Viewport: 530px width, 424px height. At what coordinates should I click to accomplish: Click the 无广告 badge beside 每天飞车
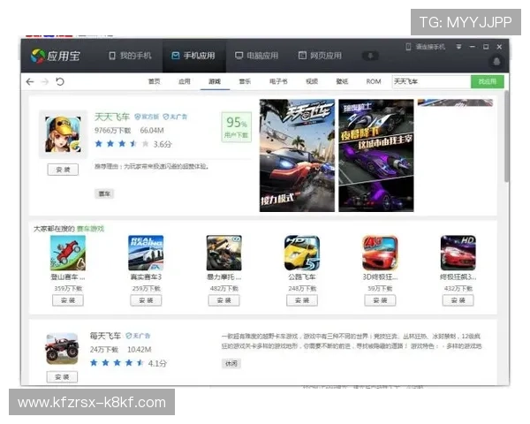138,336
